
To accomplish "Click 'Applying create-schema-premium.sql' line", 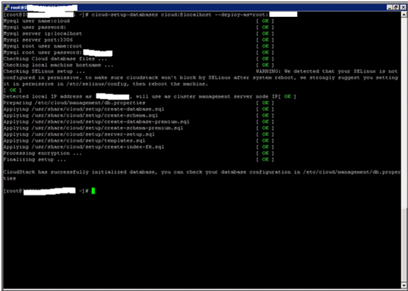I will 93,128.
